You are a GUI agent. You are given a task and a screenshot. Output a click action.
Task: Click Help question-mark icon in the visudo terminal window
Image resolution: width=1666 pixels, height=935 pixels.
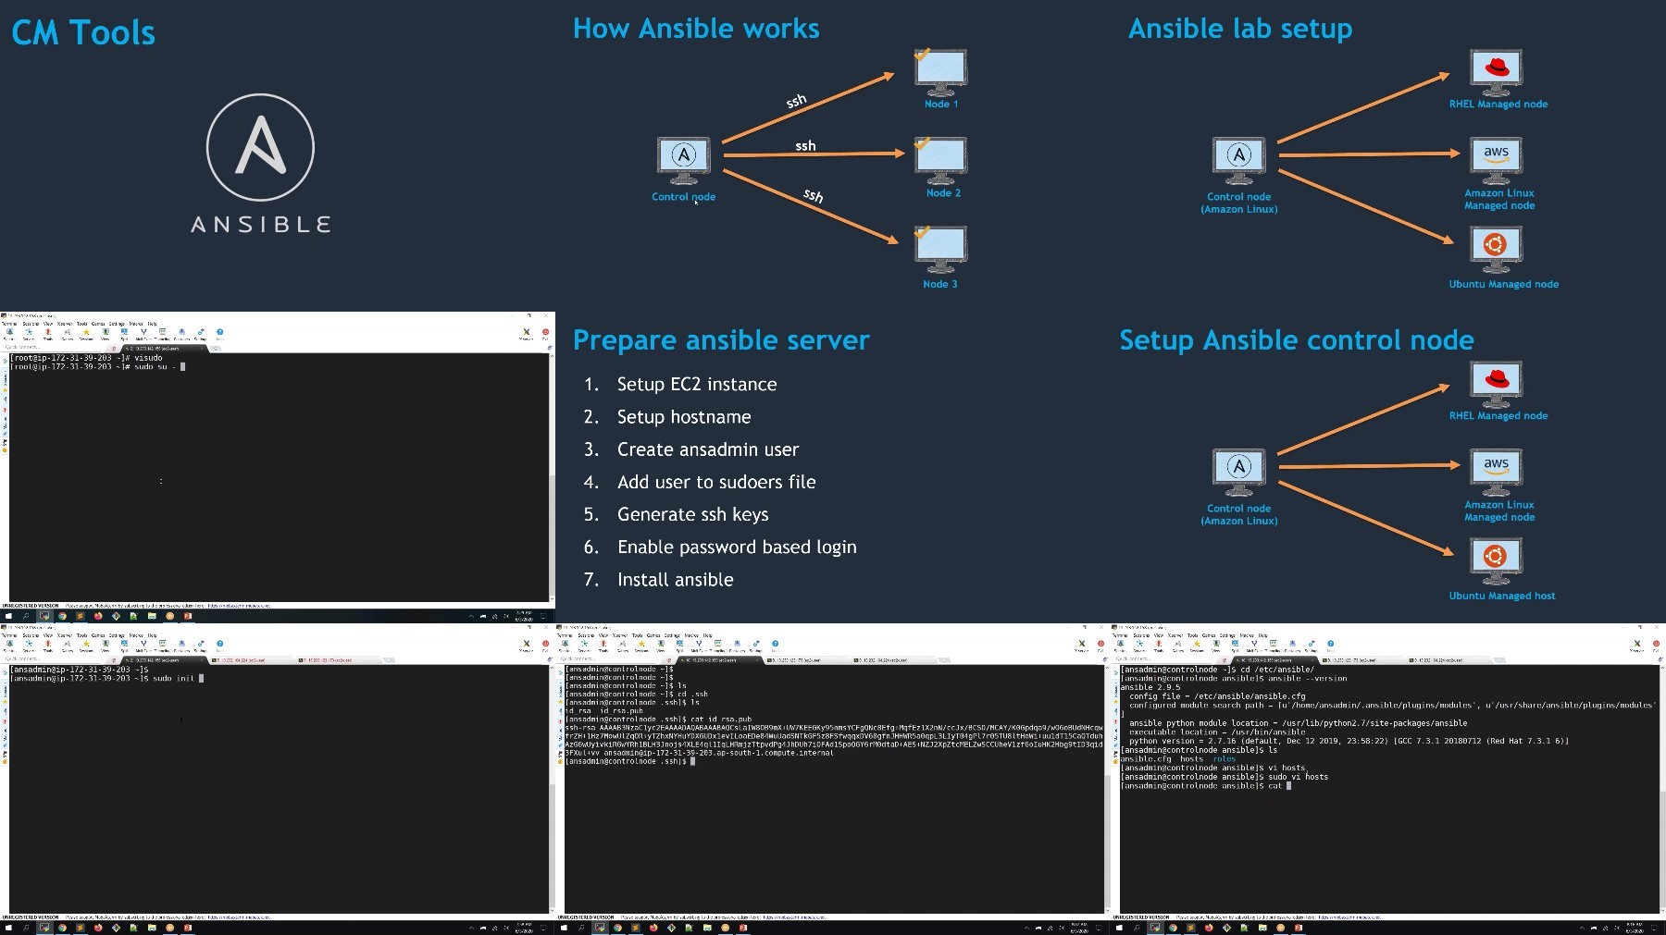pos(219,333)
